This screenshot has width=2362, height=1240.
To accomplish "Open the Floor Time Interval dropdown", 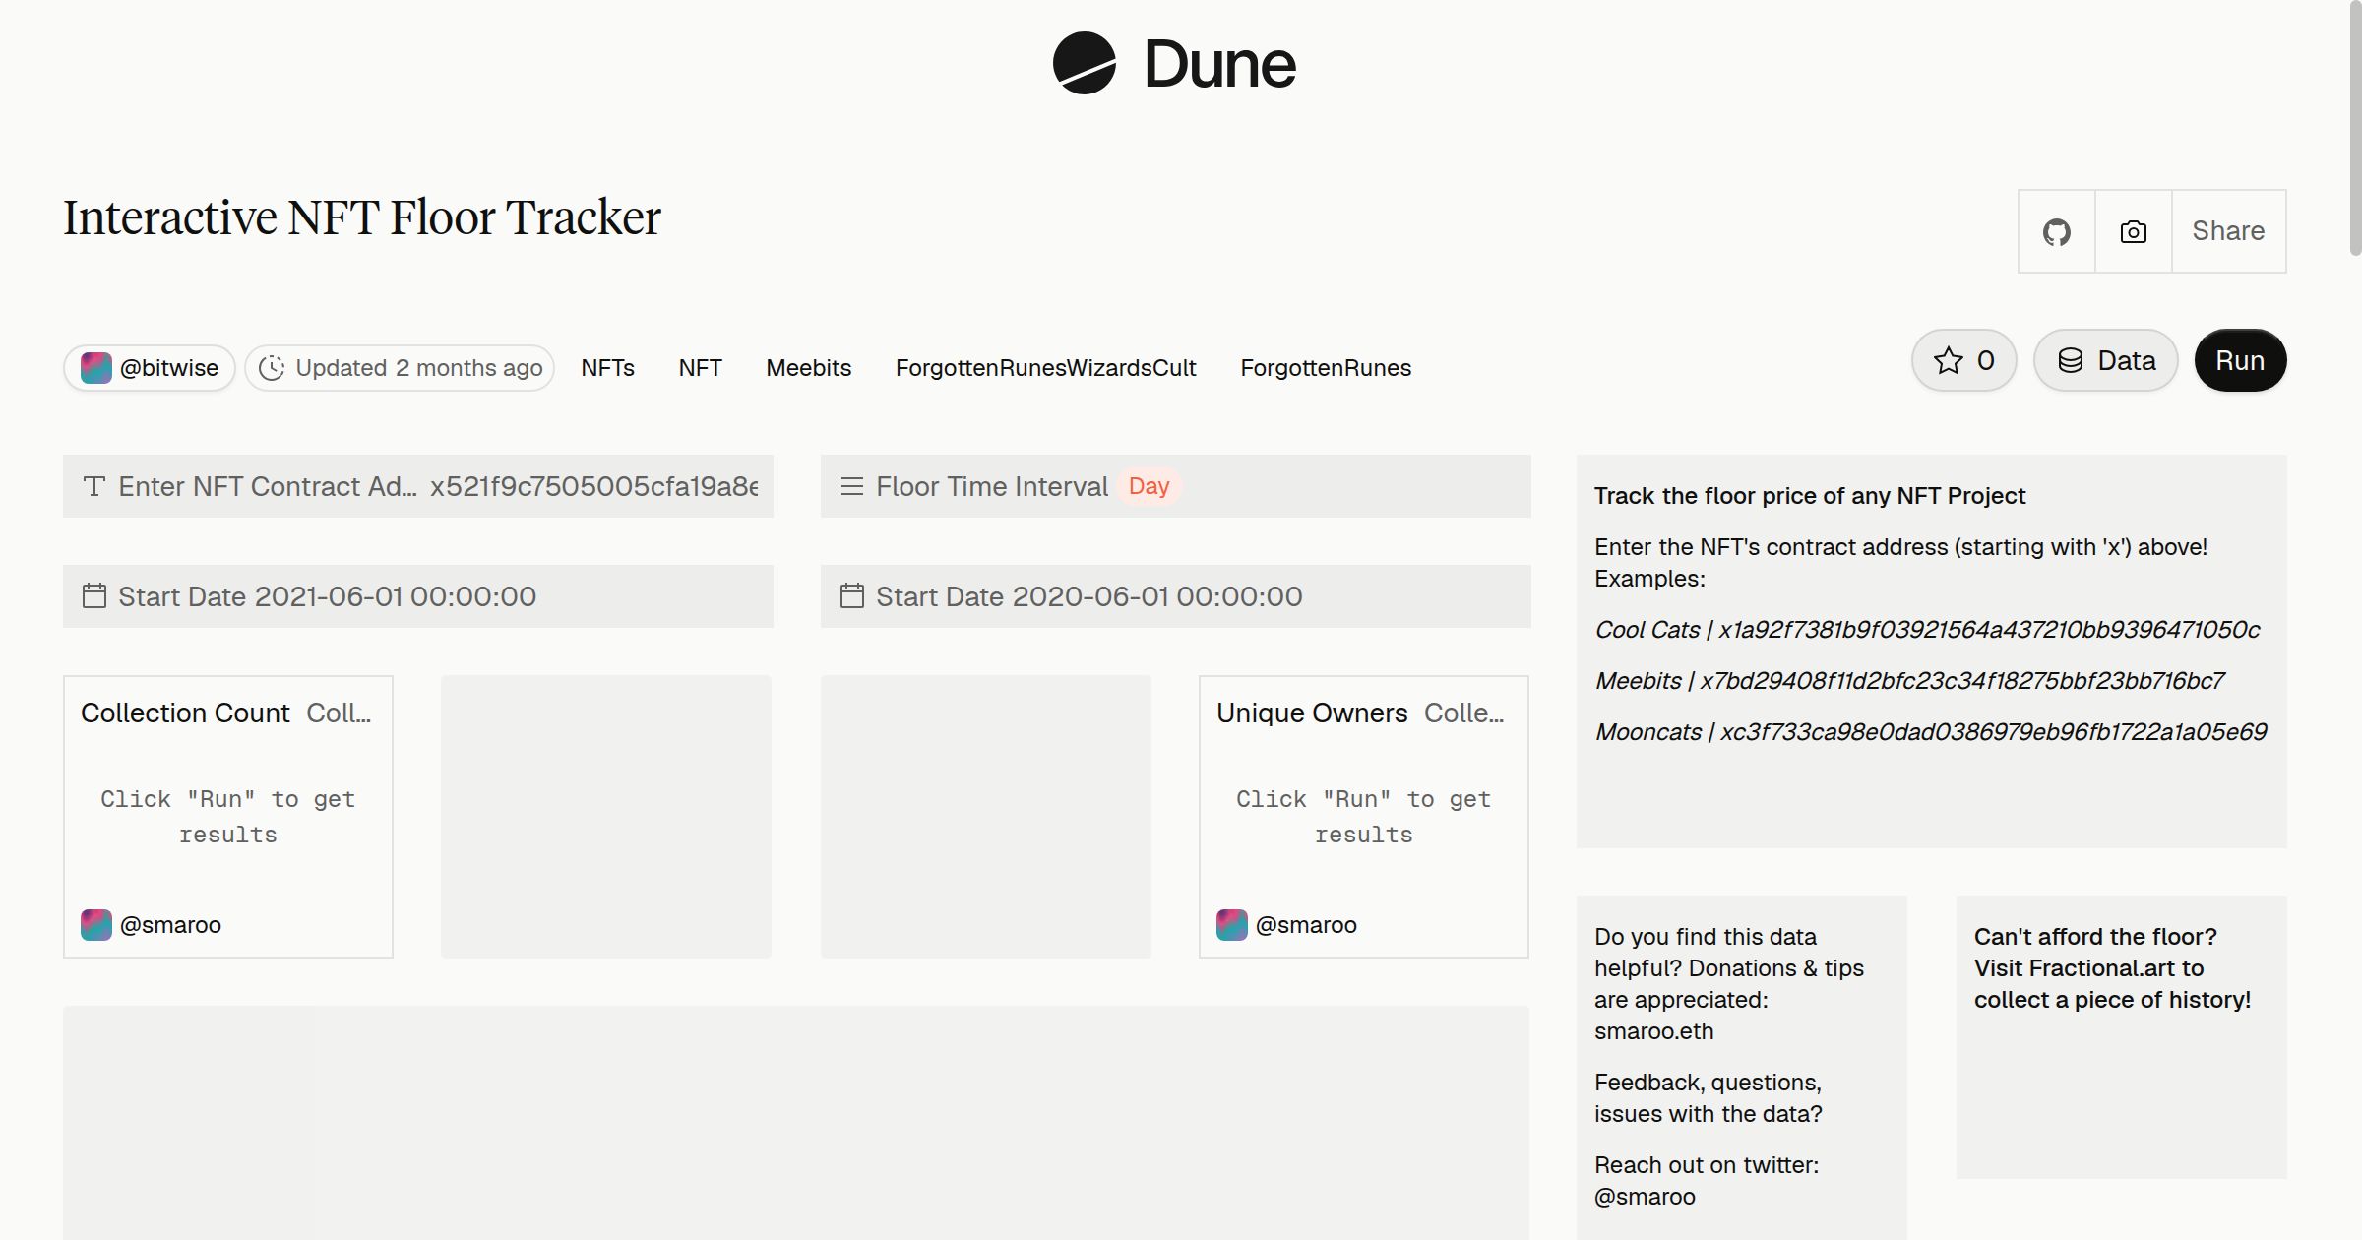I will click(1176, 486).
